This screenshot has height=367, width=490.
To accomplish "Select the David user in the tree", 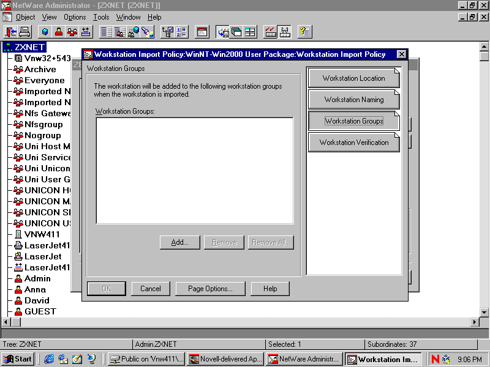I will (x=37, y=300).
